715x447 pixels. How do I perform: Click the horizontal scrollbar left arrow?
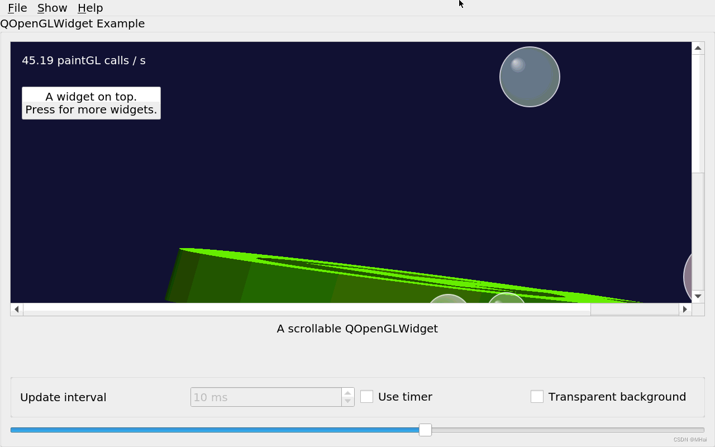click(x=16, y=309)
